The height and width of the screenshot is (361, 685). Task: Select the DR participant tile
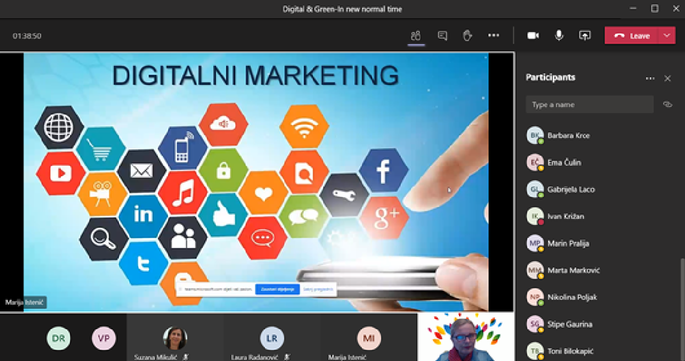59,338
